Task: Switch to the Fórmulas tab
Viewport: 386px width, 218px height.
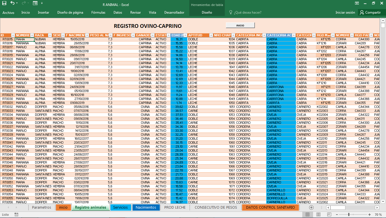Action: tap(98, 12)
